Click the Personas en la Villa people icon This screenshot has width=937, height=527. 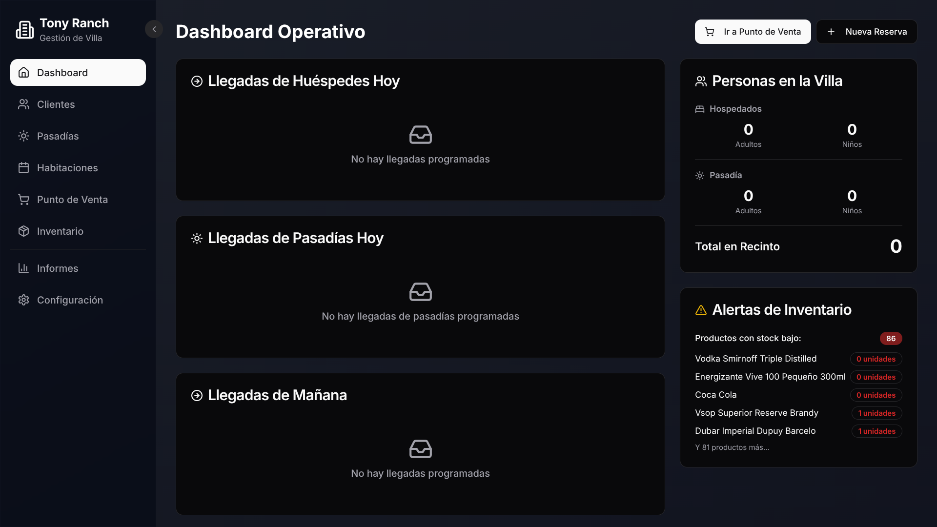pyautogui.click(x=701, y=81)
